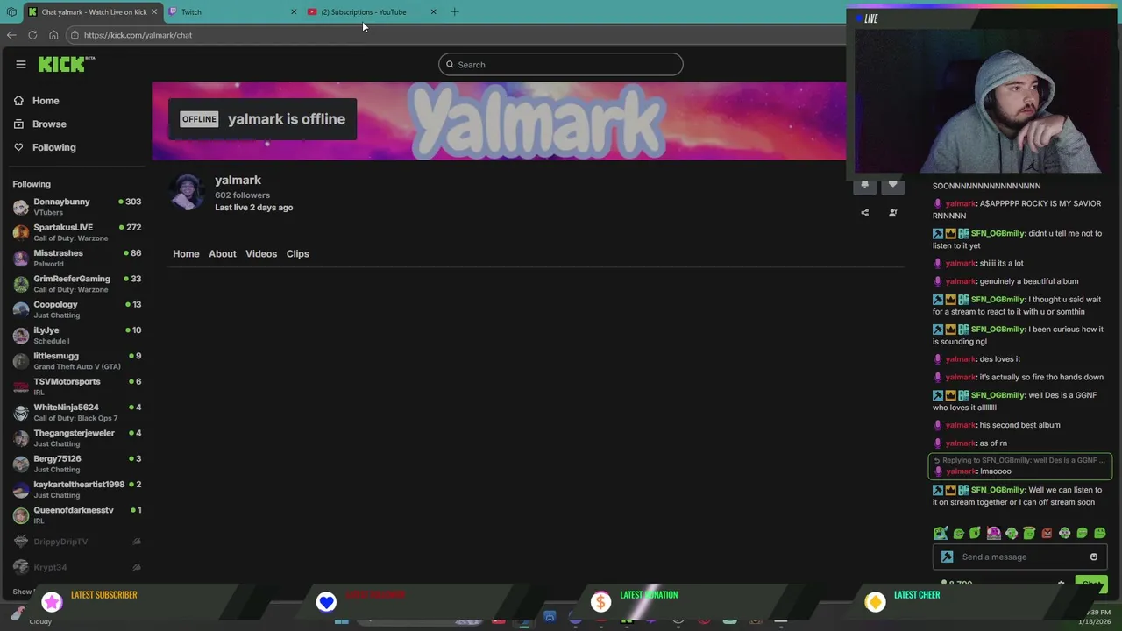Click yalmark's profile avatar
The height and width of the screenshot is (631, 1122).
[x=188, y=192]
